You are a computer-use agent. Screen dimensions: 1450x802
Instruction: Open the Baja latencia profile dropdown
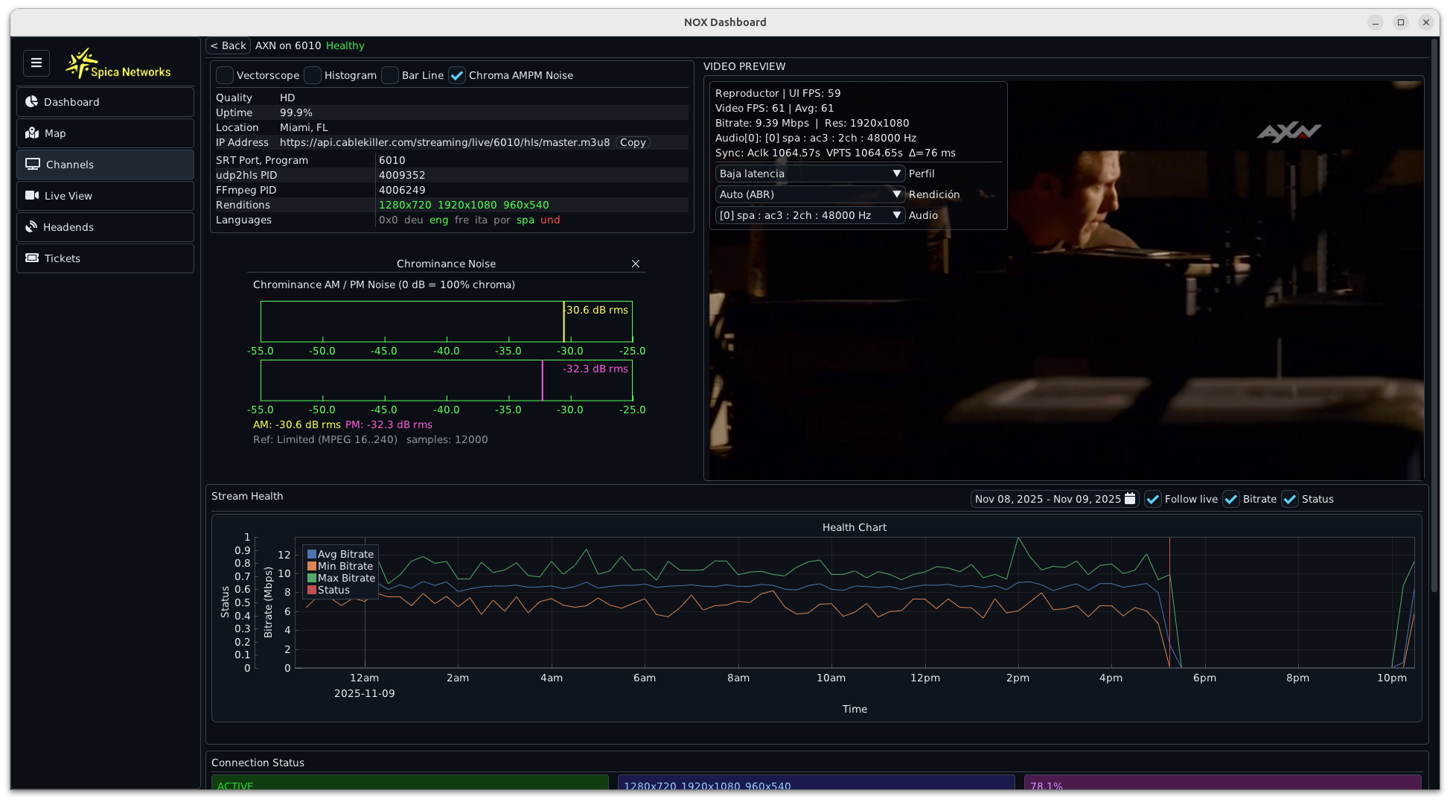810,174
